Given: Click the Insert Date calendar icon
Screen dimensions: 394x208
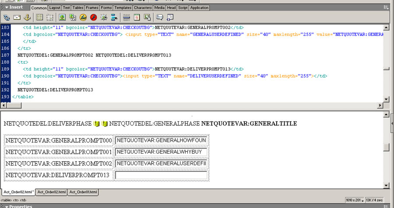Looking at the screenshot, I should 137,18.
